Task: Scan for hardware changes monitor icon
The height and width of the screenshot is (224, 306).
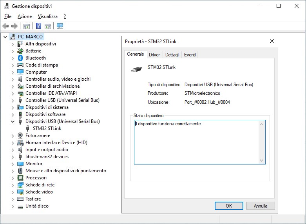Action: click(x=60, y=26)
